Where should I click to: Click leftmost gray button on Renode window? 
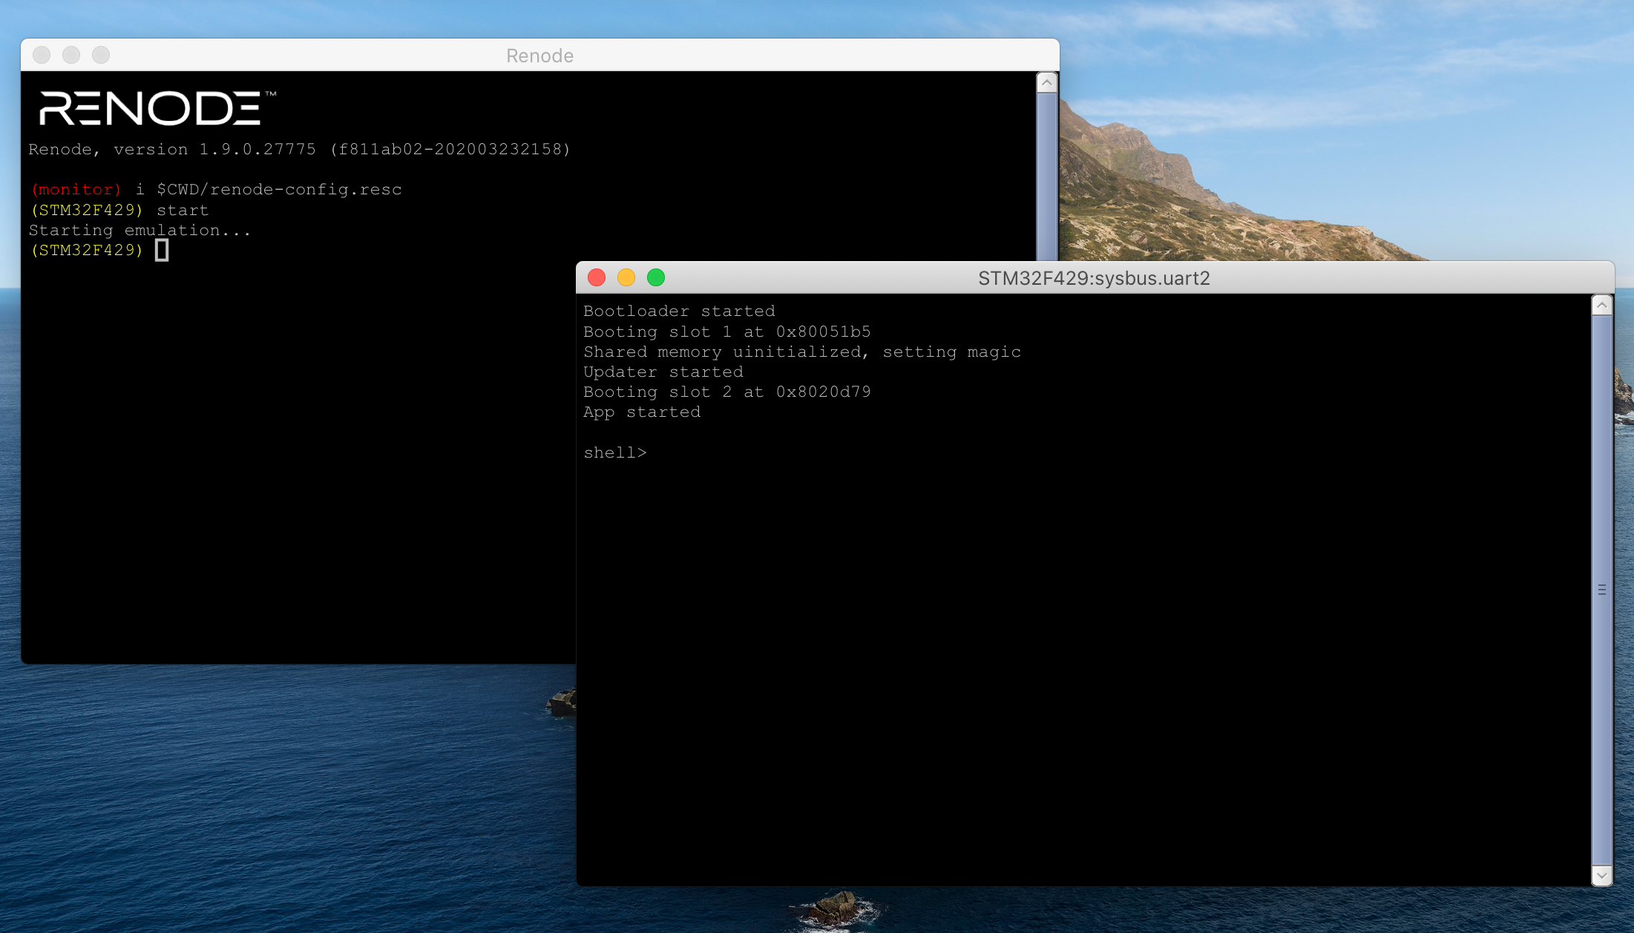(42, 55)
